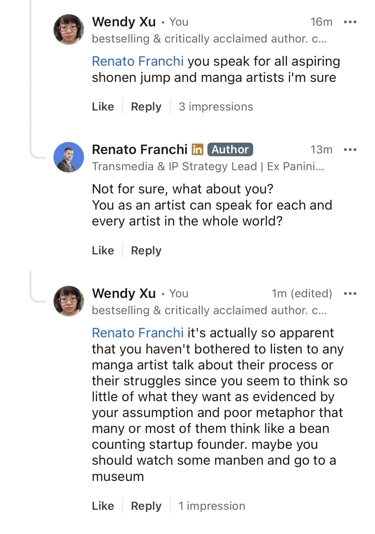
Task: Open Renato Franchi mention in the edited comment
Action: click(x=138, y=333)
